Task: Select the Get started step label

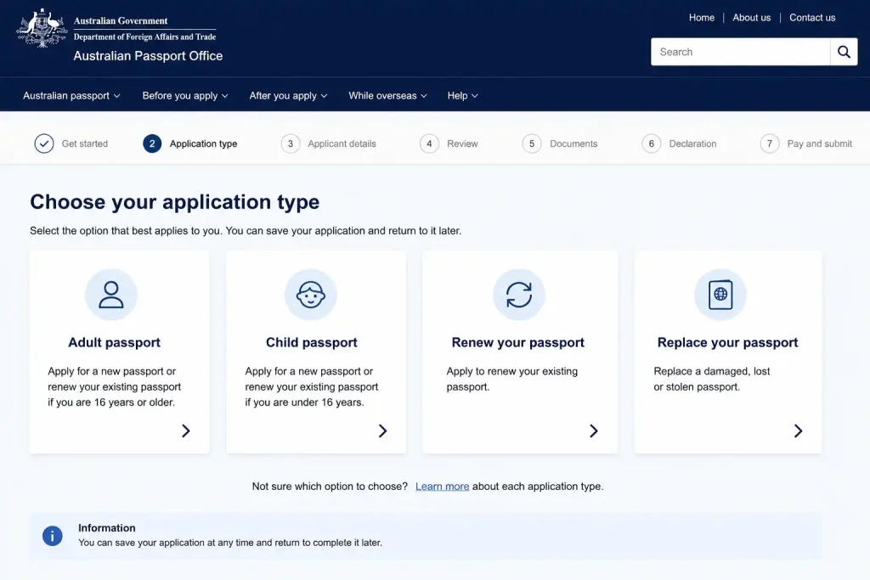Action: click(85, 144)
